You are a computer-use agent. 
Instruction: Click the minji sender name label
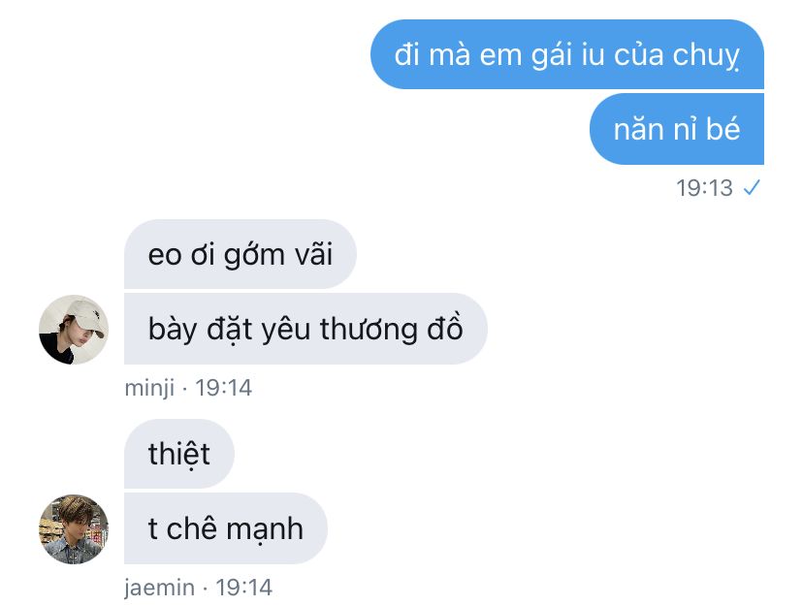pyautogui.click(x=149, y=388)
